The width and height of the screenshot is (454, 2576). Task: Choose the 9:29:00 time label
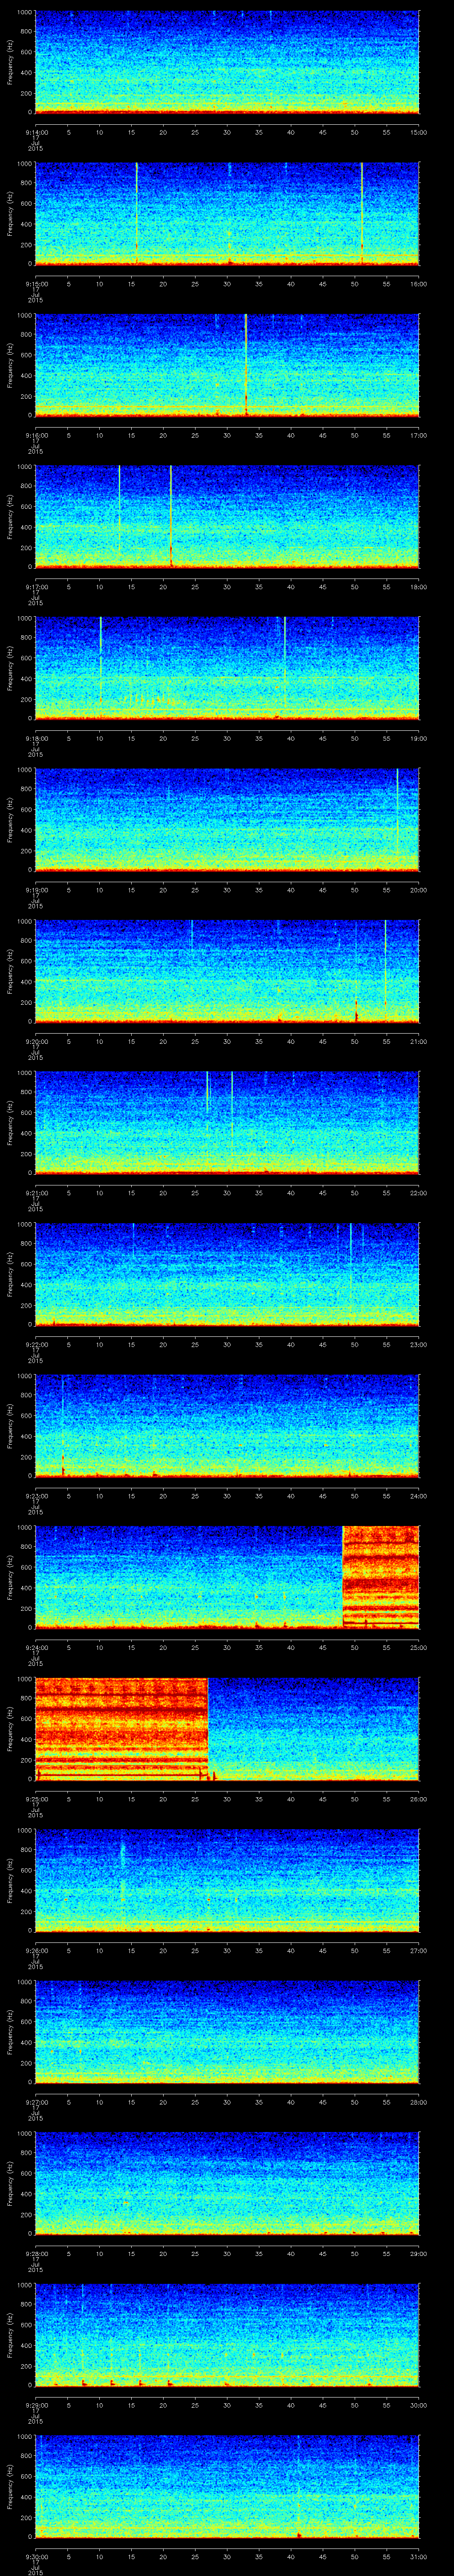(x=36, y=2406)
